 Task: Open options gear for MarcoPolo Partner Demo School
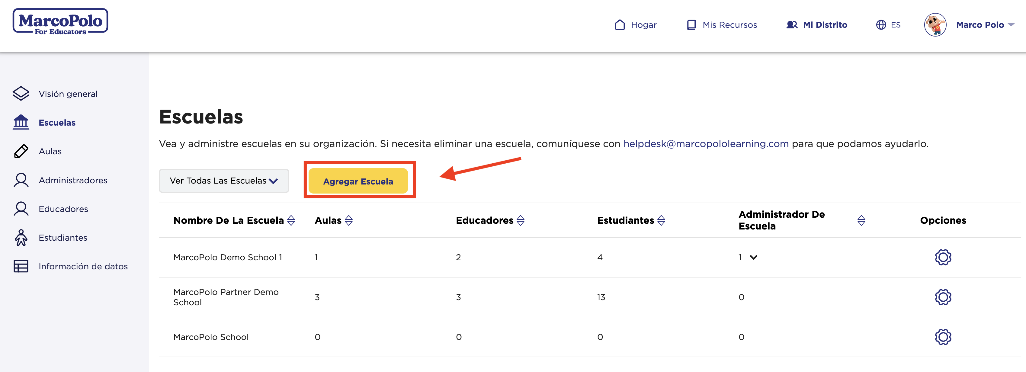click(943, 297)
